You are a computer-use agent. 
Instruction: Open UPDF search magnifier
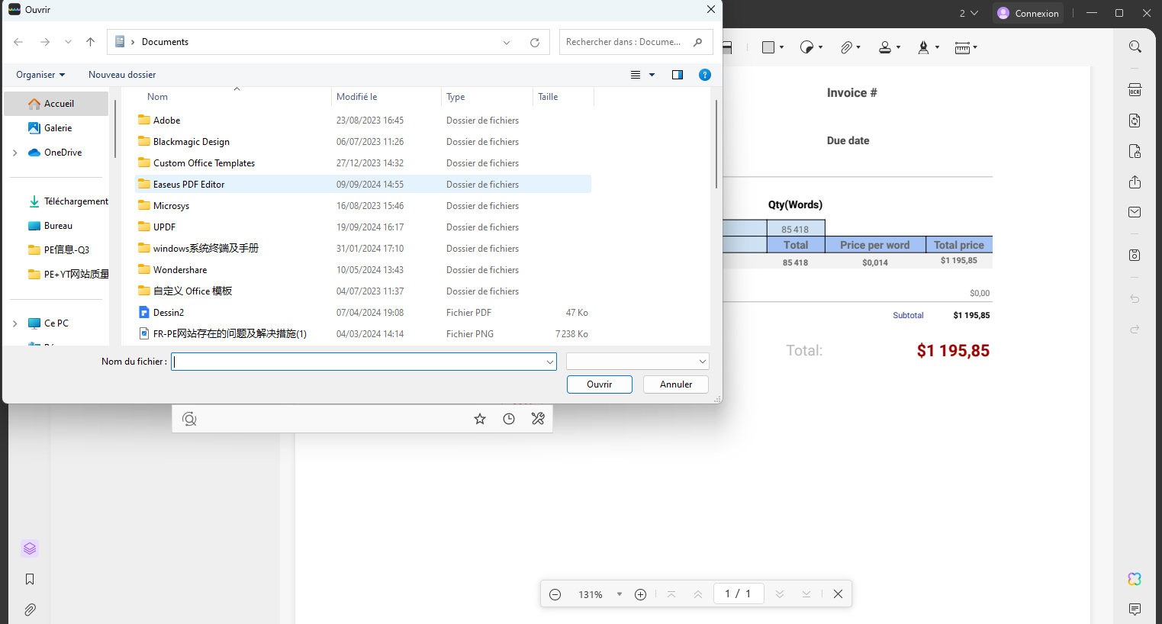pos(1135,47)
